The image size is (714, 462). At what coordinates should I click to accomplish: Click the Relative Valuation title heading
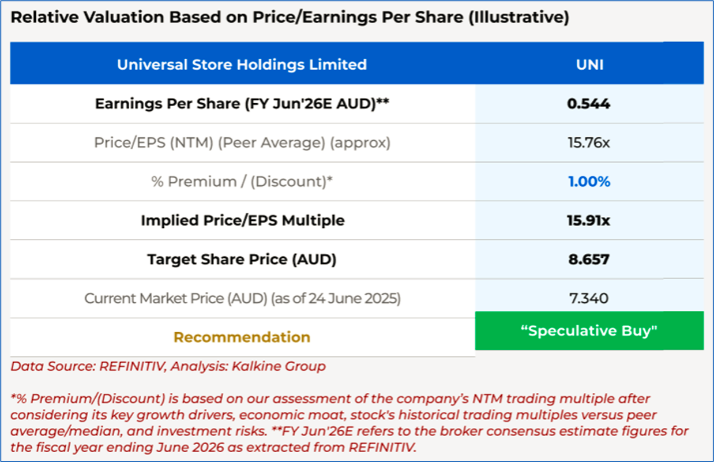[x=290, y=17]
